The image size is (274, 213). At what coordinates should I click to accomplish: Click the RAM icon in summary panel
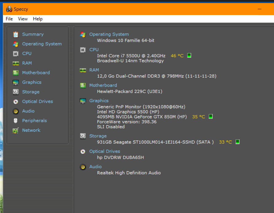click(x=83, y=70)
